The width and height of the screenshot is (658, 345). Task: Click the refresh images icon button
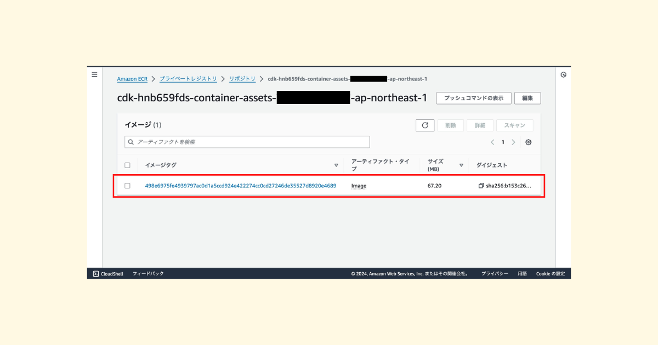pyautogui.click(x=425, y=125)
